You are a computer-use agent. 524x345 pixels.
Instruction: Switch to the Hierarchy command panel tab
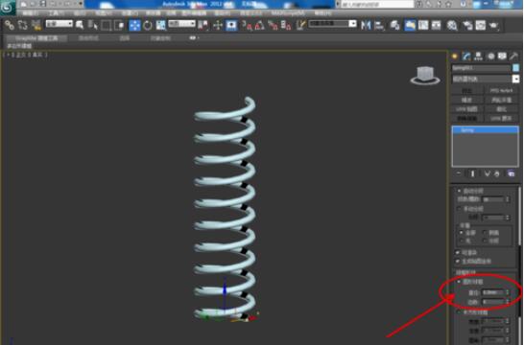(478, 57)
